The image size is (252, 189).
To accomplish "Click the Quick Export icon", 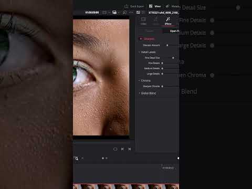I will [x=126, y=6].
